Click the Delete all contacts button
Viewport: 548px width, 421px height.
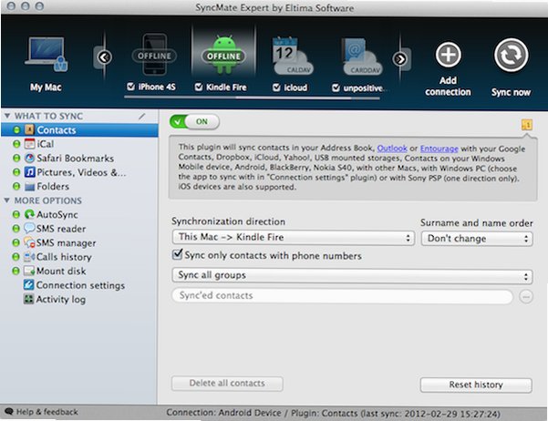coord(227,384)
